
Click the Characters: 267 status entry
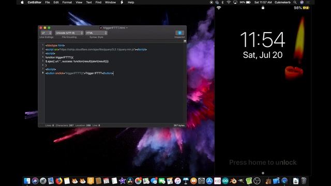(65, 125)
